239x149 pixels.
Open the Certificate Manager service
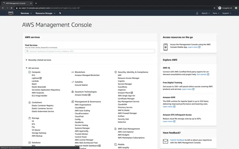pyautogui.click(x=126, y=98)
